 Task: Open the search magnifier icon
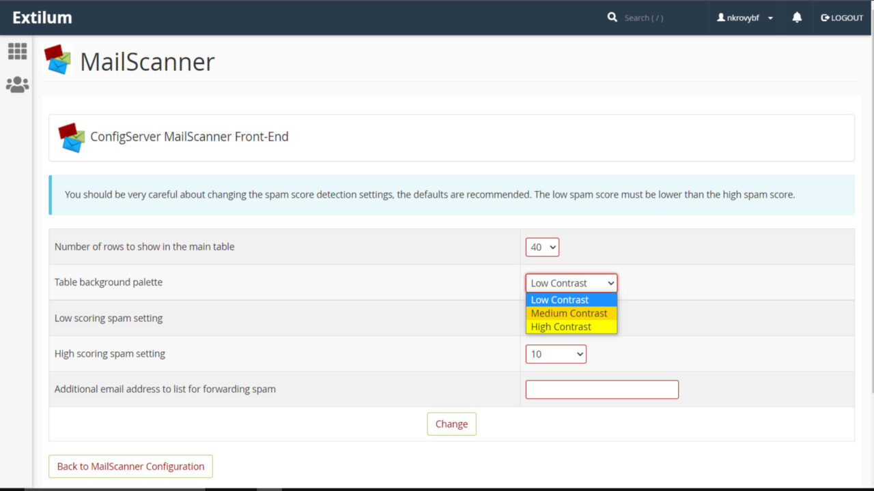(612, 17)
